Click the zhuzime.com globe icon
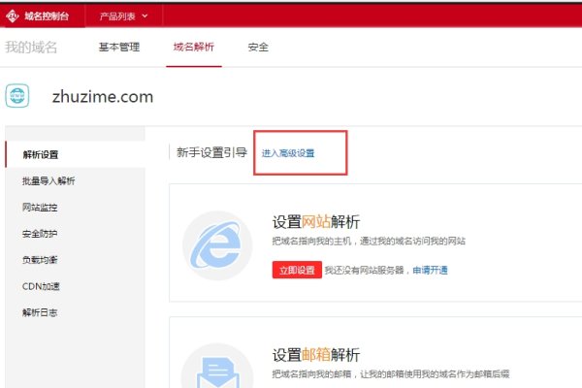The image size is (582, 388). 17,96
